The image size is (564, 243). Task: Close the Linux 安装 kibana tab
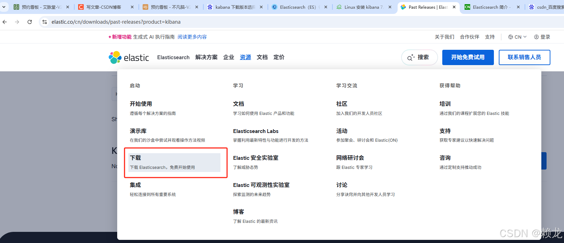[390, 7]
